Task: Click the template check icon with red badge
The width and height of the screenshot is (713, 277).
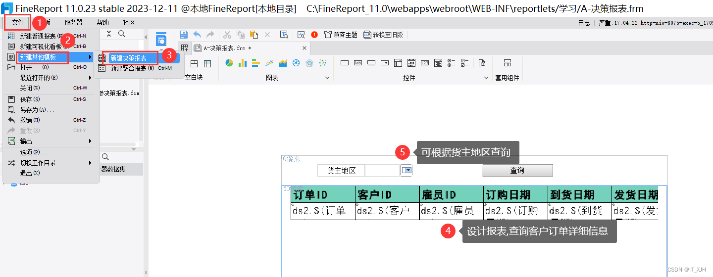Action: [301, 35]
